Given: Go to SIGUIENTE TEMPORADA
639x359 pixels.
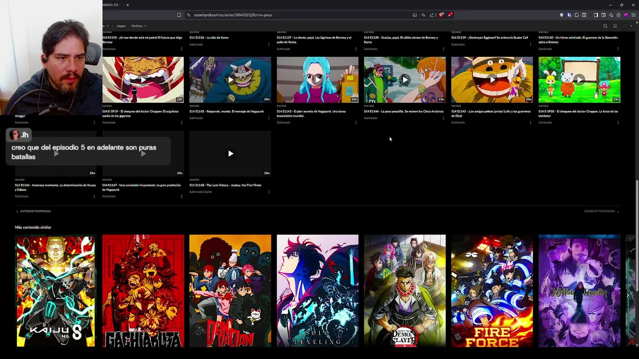Looking at the screenshot, I should 602,211.
